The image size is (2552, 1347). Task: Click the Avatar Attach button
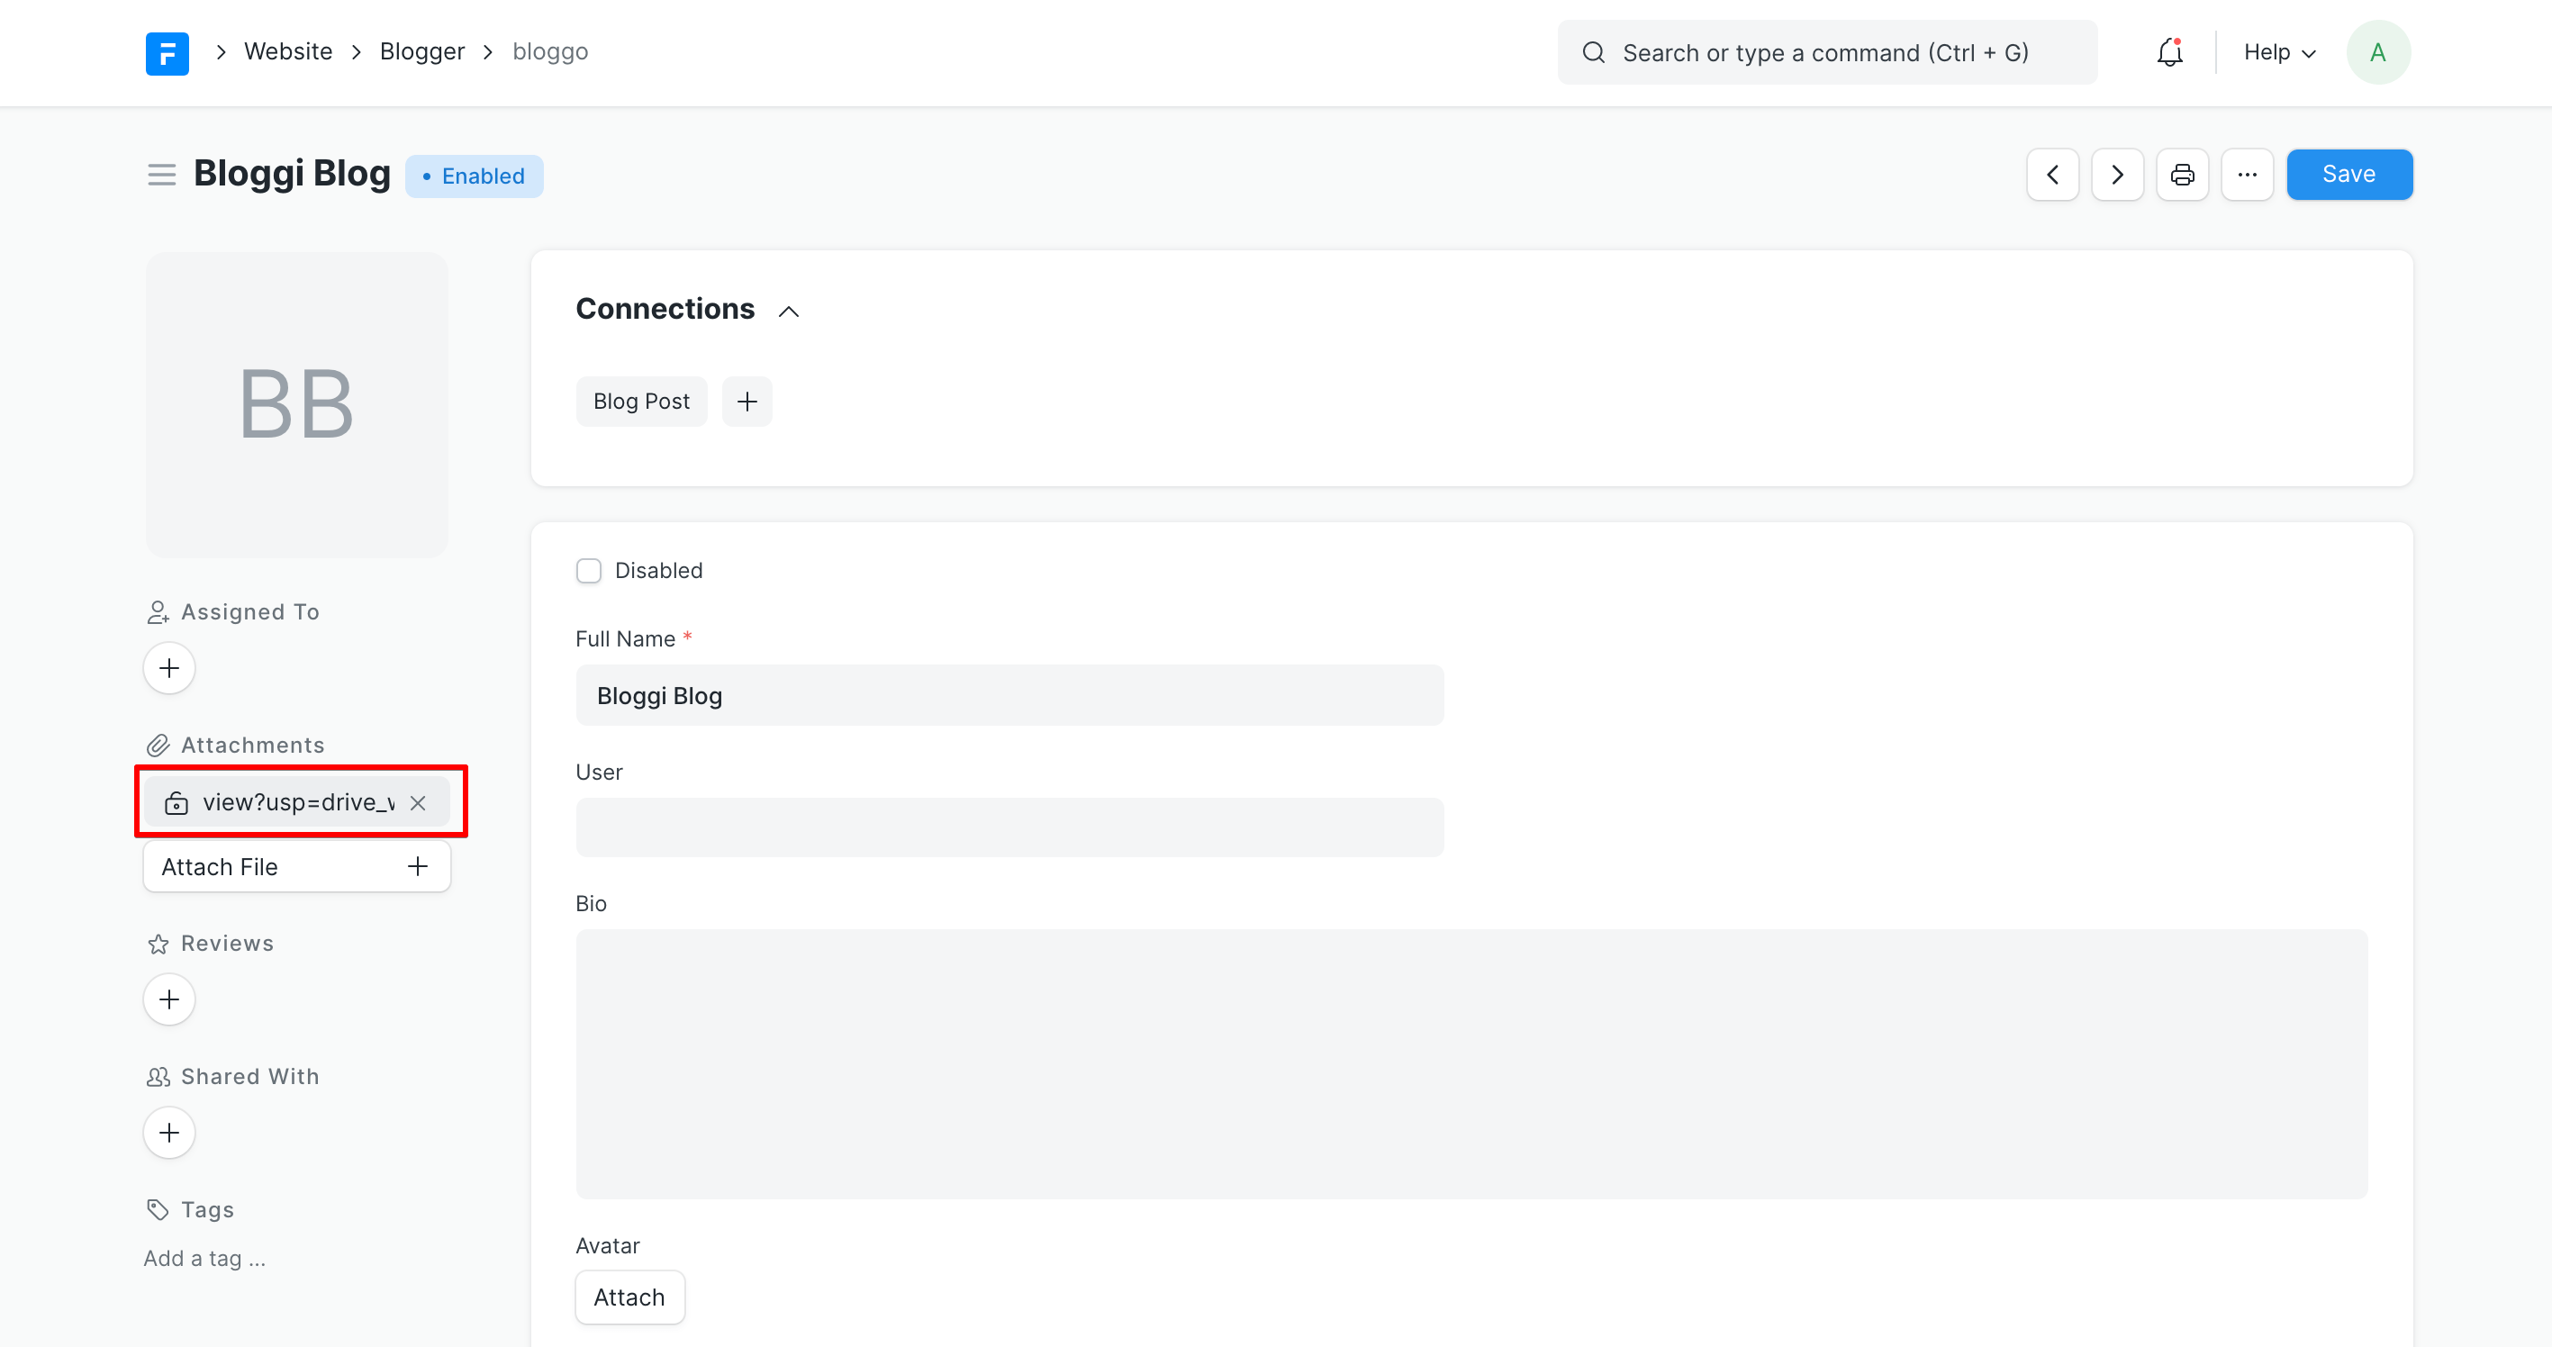pos(629,1297)
